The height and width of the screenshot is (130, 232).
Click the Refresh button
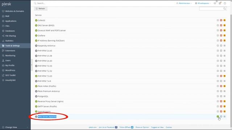tap(41, 9)
